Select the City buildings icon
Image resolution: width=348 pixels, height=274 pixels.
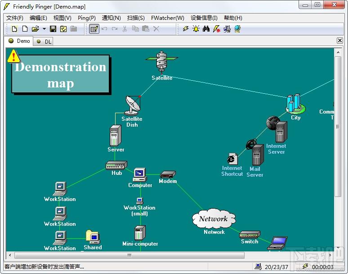point(295,104)
